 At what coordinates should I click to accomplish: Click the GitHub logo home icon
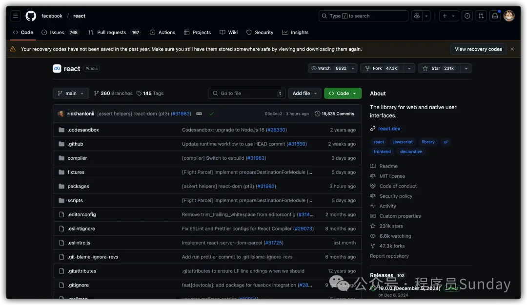coord(31,16)
